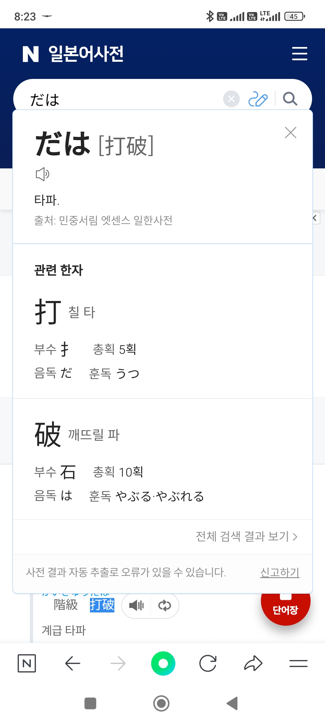
Task: Close the だは word popup
Action: 290,133
